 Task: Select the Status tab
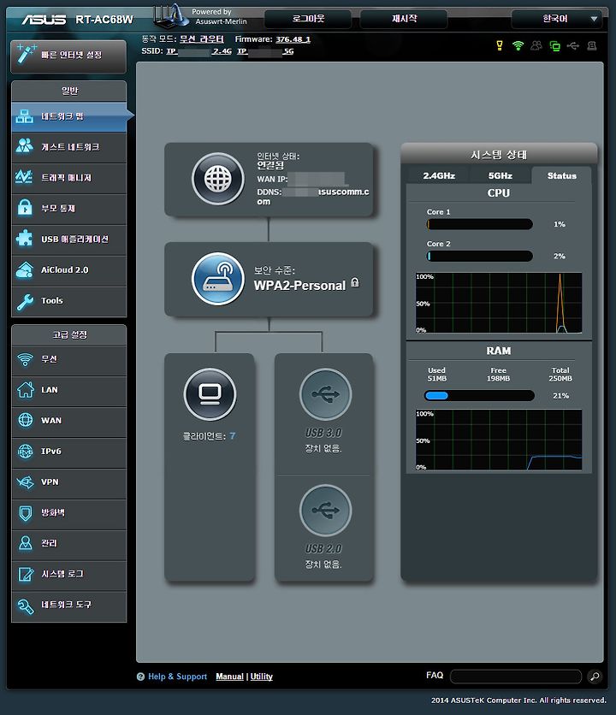(x=562, y=175)
